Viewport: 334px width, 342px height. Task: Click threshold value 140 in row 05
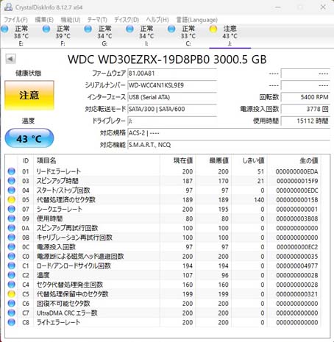pos(259,200)
